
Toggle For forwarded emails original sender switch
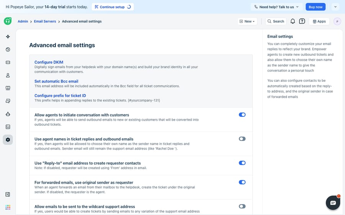click(x=242, y=182)
